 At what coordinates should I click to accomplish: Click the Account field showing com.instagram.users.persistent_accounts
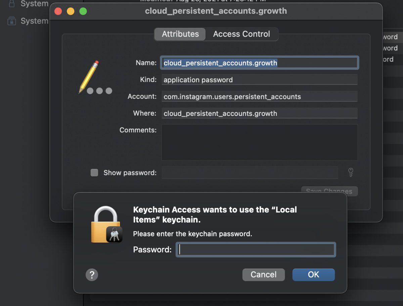point(259,97)
